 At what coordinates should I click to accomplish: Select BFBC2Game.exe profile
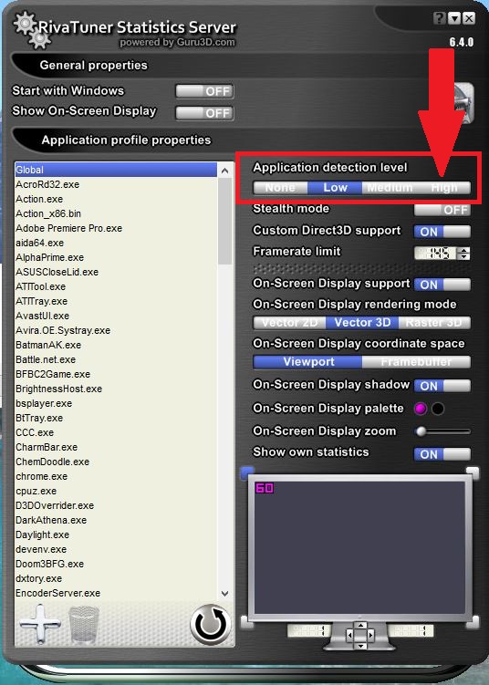coord(116,374)
